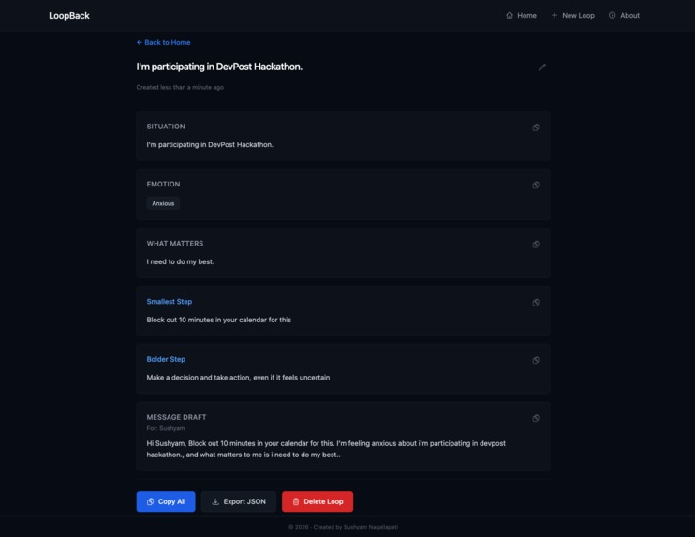Copy the Situation section text
Image resolution: width=695 pixels, height=537 pixels.
[536, 127]
